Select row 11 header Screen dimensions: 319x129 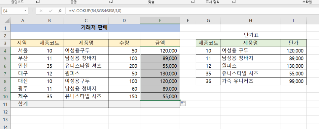pyautogui.click(x=5, y=104)
